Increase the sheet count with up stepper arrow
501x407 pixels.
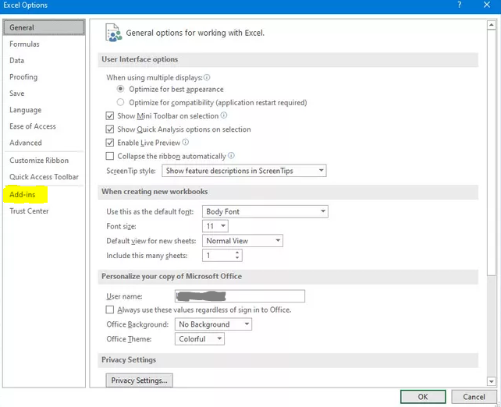pos(237,253)
